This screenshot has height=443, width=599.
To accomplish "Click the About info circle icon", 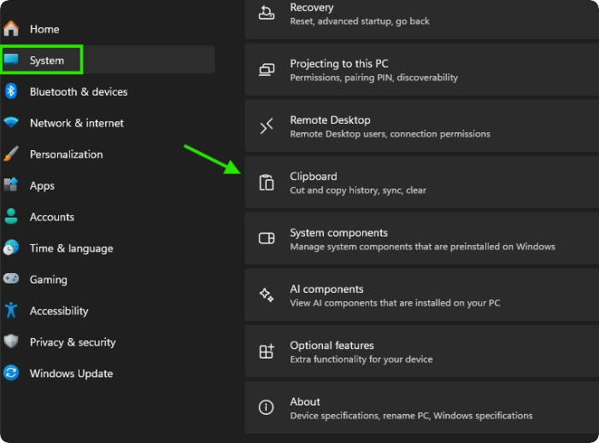I will [x=267, y=407].
